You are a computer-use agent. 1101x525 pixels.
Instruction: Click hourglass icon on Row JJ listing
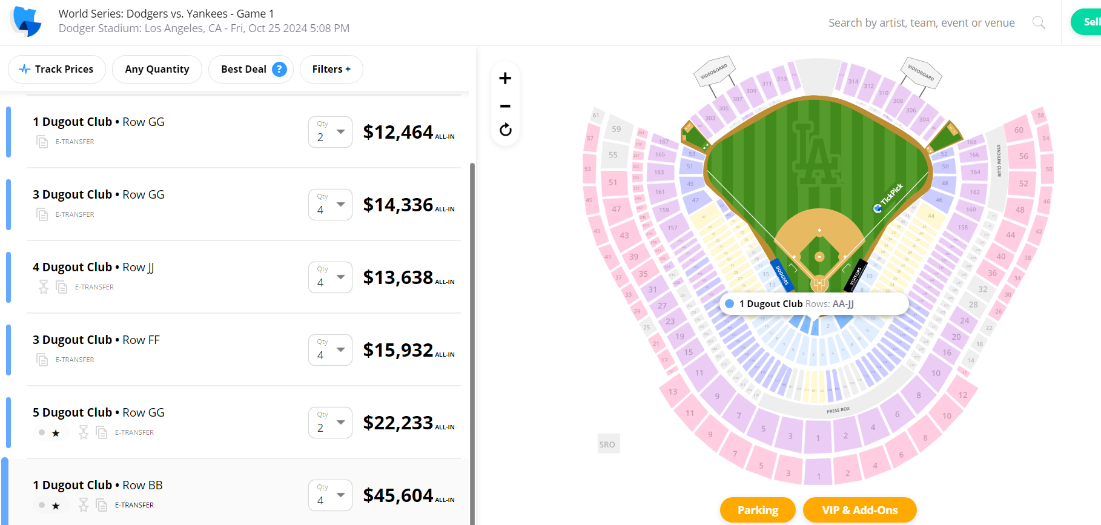44,287
